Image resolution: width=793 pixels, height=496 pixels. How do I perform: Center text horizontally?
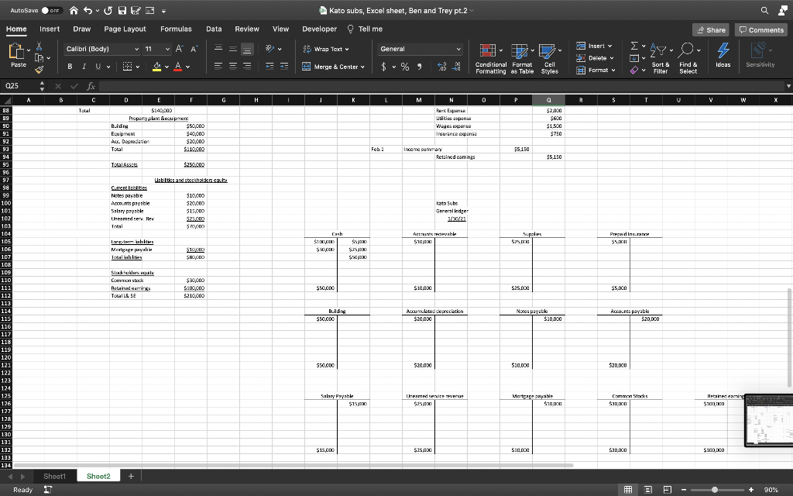pyautogui.click(x=232, y=67)
